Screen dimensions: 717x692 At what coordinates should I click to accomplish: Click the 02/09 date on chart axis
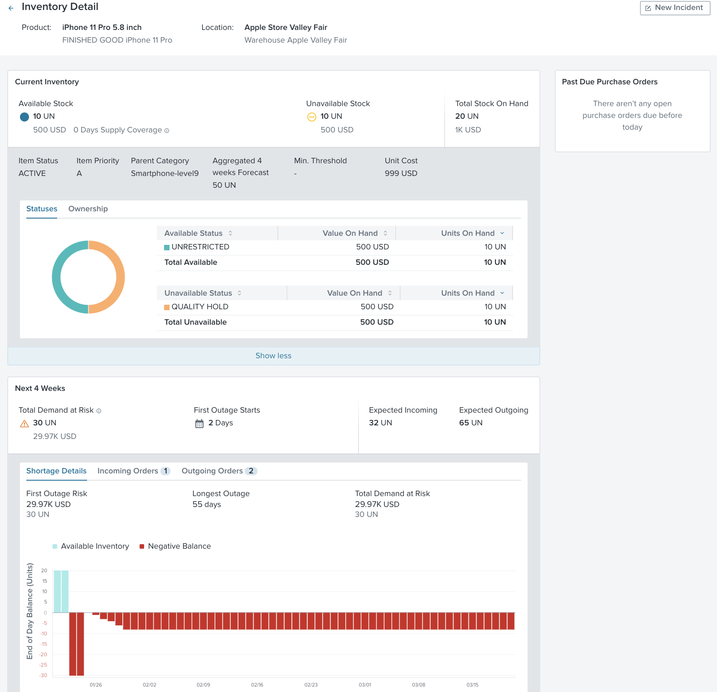(203, 685)
